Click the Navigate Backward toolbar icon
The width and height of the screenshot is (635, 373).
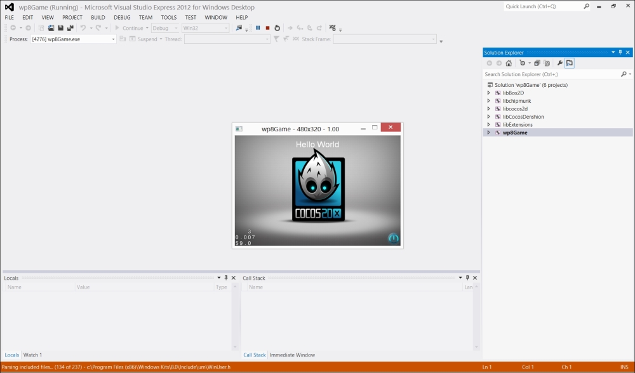[x=13, y=28]
